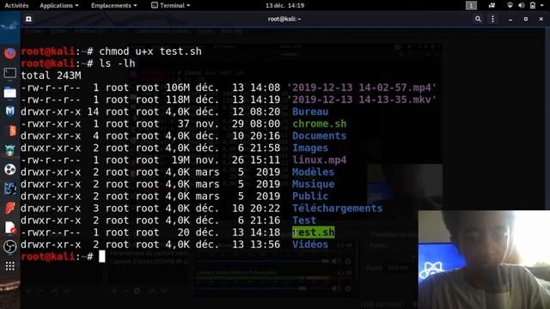Viewport: 550px width, 309px height.
Task: Switch to workspace 1 indicator
Action: point(471,5)
